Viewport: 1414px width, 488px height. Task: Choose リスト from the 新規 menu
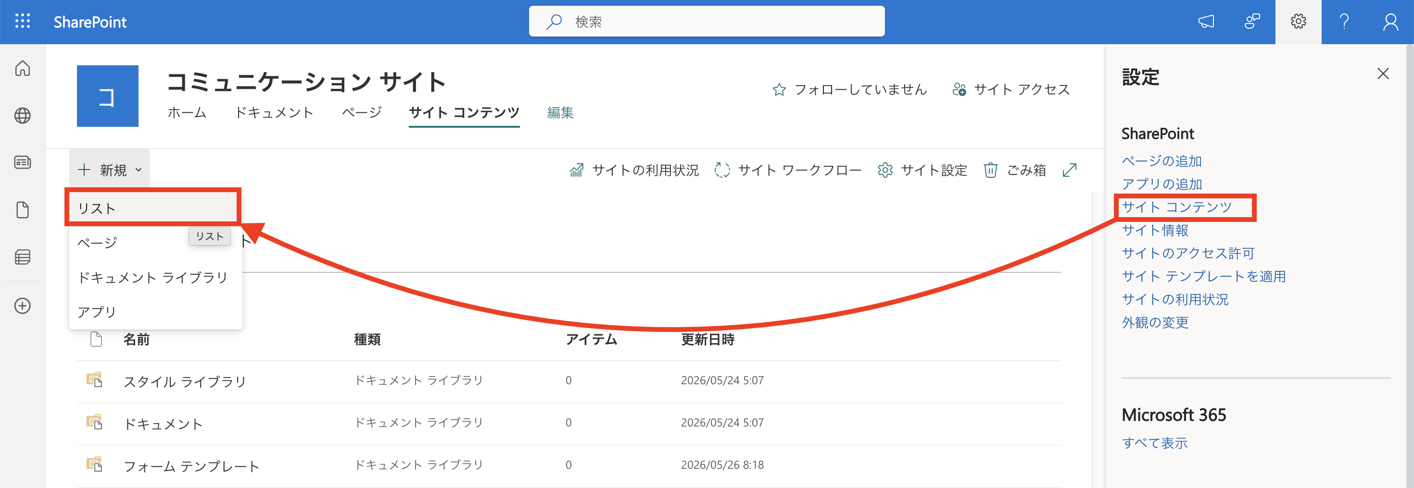click(153, 208)
